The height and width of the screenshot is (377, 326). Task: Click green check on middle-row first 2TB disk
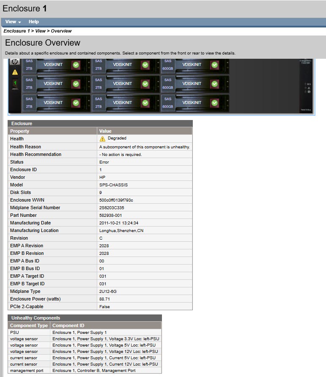point(76,84)
